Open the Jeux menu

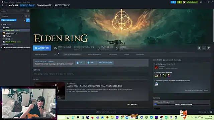tap(24, 2)
